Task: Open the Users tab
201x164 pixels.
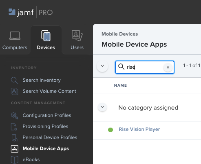Action: coord(77,40)
